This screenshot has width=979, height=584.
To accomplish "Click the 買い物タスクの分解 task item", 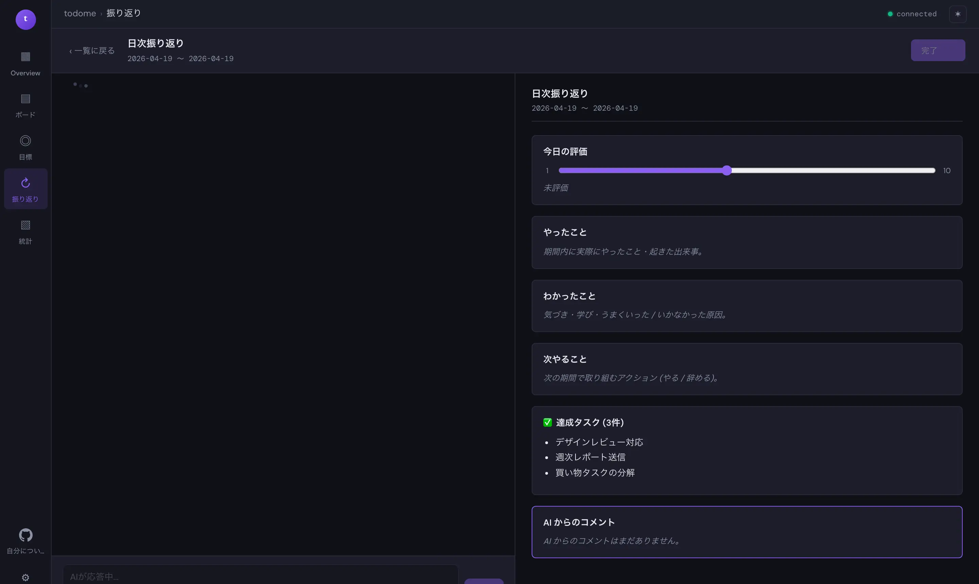I will pos(595,473).
